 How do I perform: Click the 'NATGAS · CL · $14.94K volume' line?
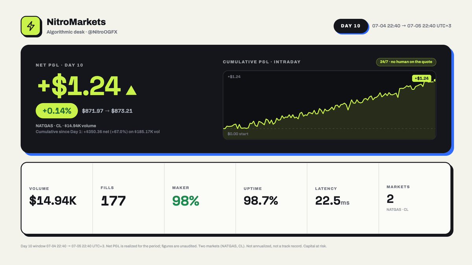pyautogui.click(x=66, y=126)
